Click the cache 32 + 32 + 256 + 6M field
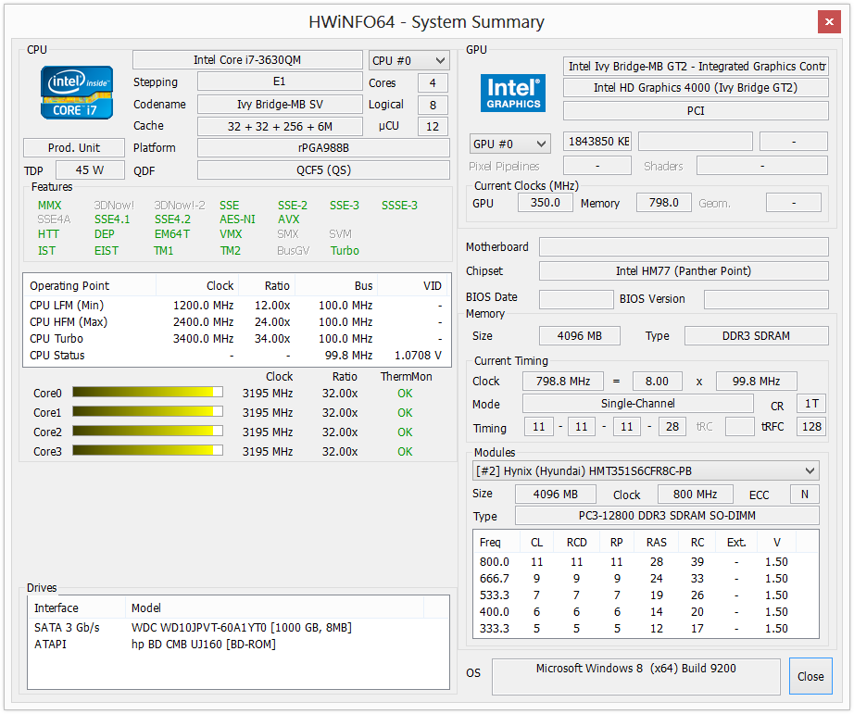 point(280,126)
